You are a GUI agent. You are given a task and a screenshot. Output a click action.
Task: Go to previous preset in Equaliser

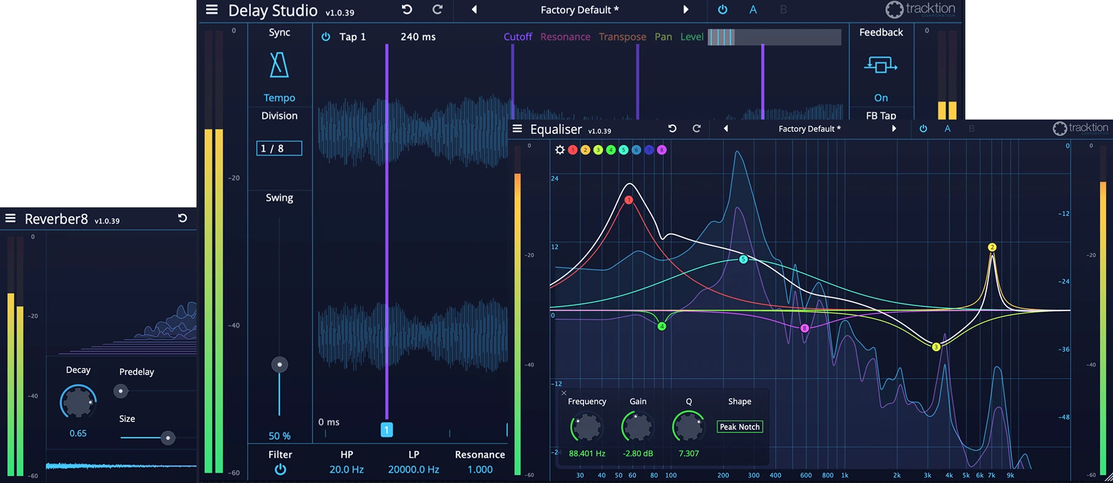726,129
